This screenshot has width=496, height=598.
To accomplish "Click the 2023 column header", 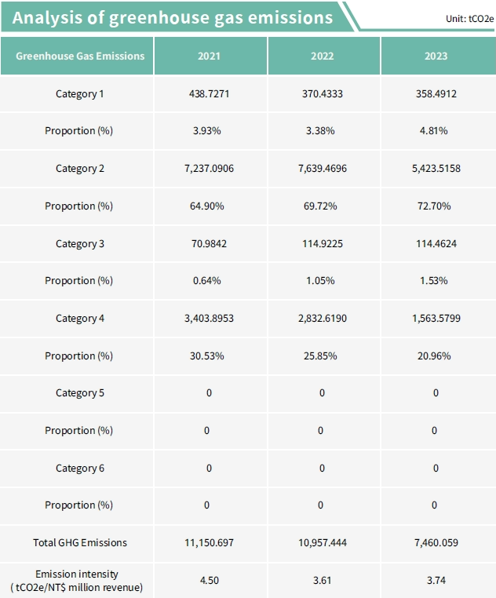I will pyautogui.click(x=436, y=56).
